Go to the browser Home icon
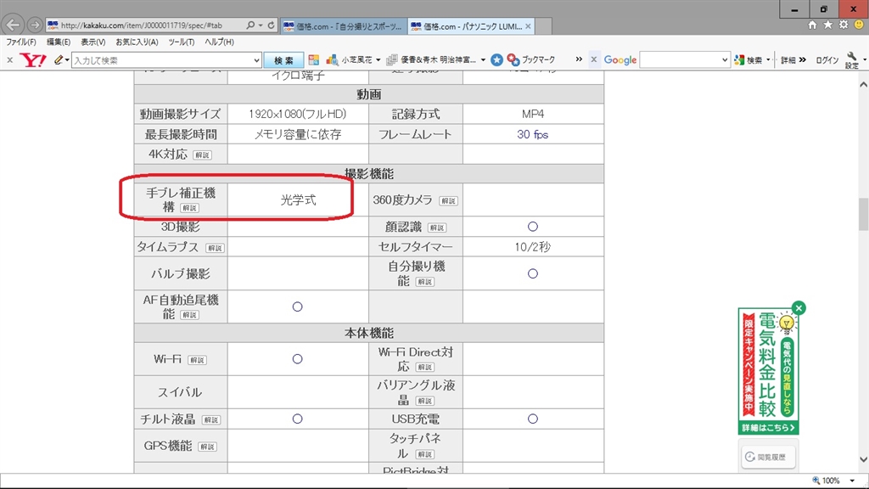 812,25
